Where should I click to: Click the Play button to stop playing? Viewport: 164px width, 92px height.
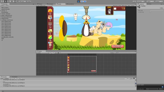tap(79, 2)
